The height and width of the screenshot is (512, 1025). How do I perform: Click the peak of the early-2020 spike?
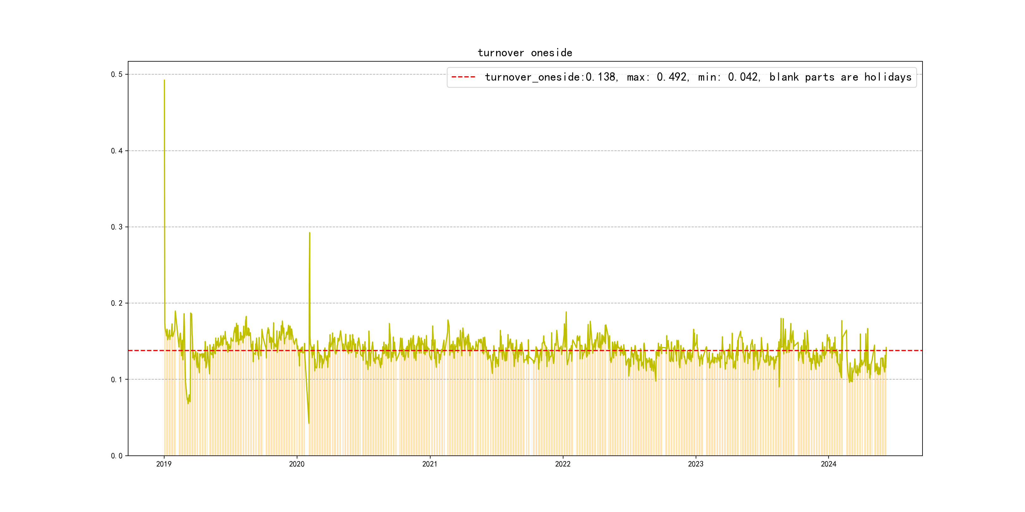pos(310,233)
